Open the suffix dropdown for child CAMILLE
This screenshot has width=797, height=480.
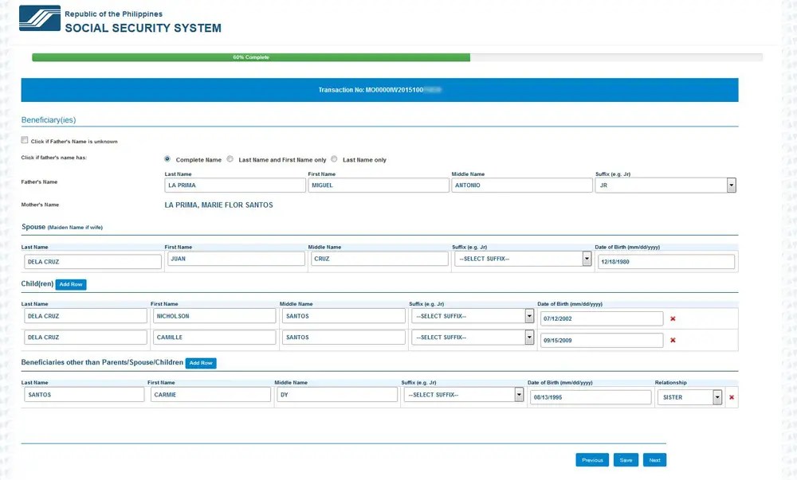click(473, 338)
